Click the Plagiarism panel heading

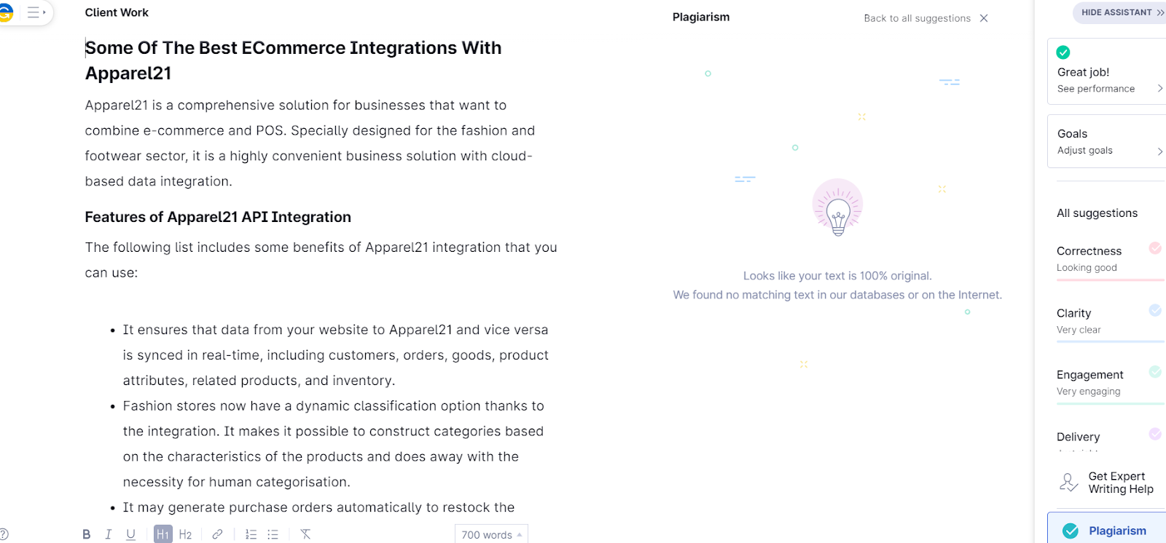point(701,17)
